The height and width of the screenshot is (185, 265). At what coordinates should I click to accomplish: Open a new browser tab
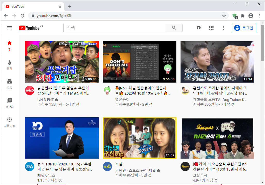tap(70, 7)
